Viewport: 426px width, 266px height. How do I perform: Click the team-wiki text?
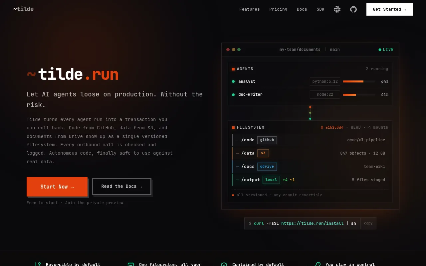(374, 167)
